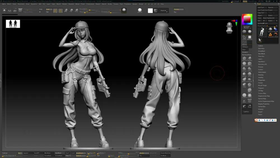
Task: Click the Load Tool button
Action: pyautogui.click(x=262, y=8)
